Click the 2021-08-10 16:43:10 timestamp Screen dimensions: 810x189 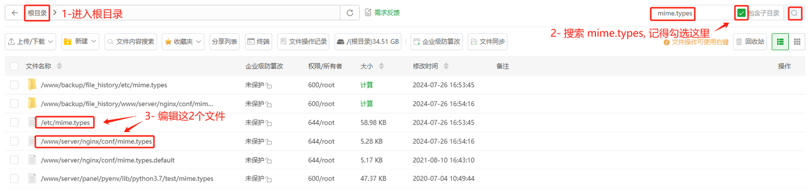click(x=443, y=160)
